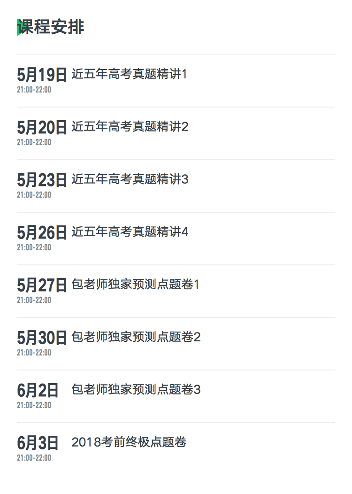Select the 5月20日 date entry
The image size is (352, 494).
tap(42, 128)
